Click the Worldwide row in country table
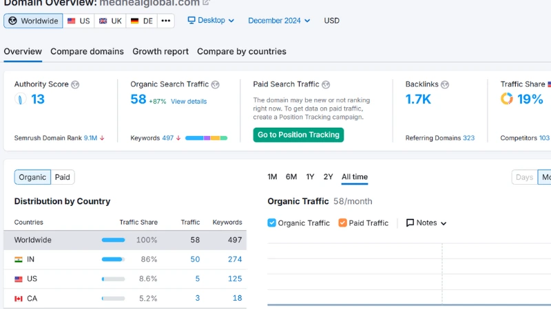551x309 pixels. pos(125,240)
